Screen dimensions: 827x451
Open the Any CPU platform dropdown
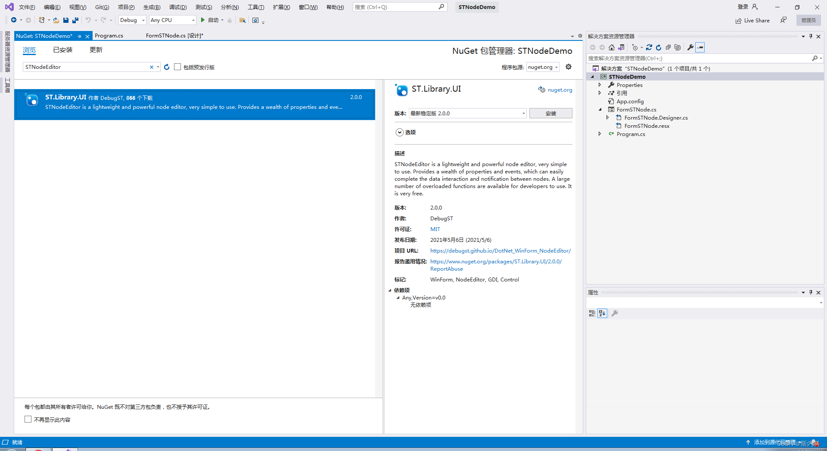click(x=173, y=20)
